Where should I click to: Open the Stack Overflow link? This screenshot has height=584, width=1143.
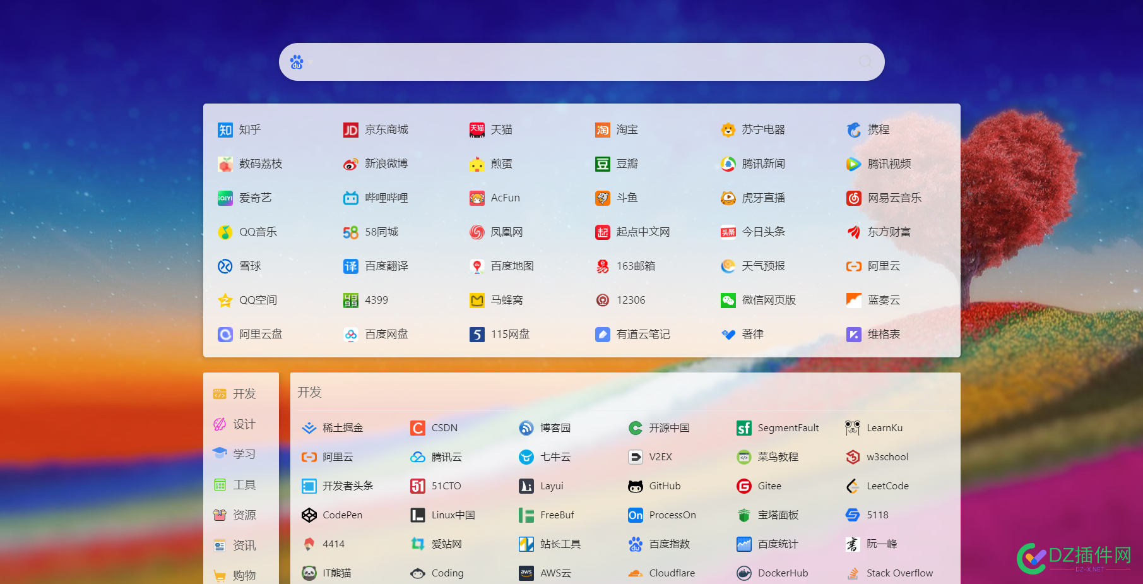(x=889, y=573)
